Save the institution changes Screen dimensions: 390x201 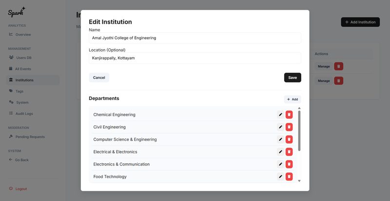click(x=292, y=78)
